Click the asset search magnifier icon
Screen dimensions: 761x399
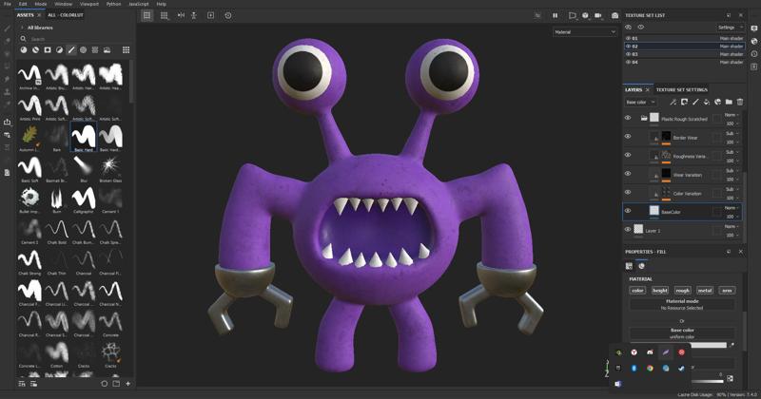pos(23,39)
